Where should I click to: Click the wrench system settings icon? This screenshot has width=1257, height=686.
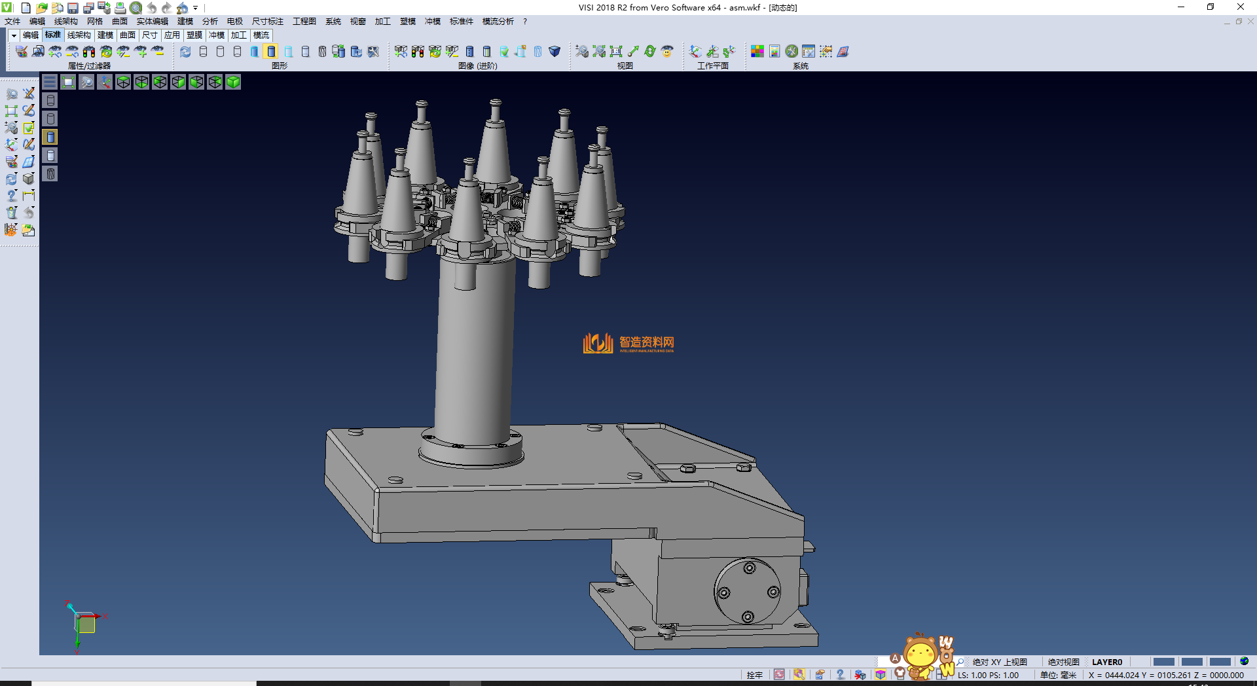pyautogui.click(x=792, y=51)
